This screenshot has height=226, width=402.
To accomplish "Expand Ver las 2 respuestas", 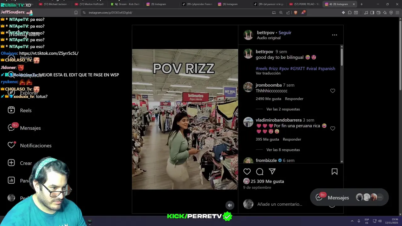I will (x=283, y=109).
